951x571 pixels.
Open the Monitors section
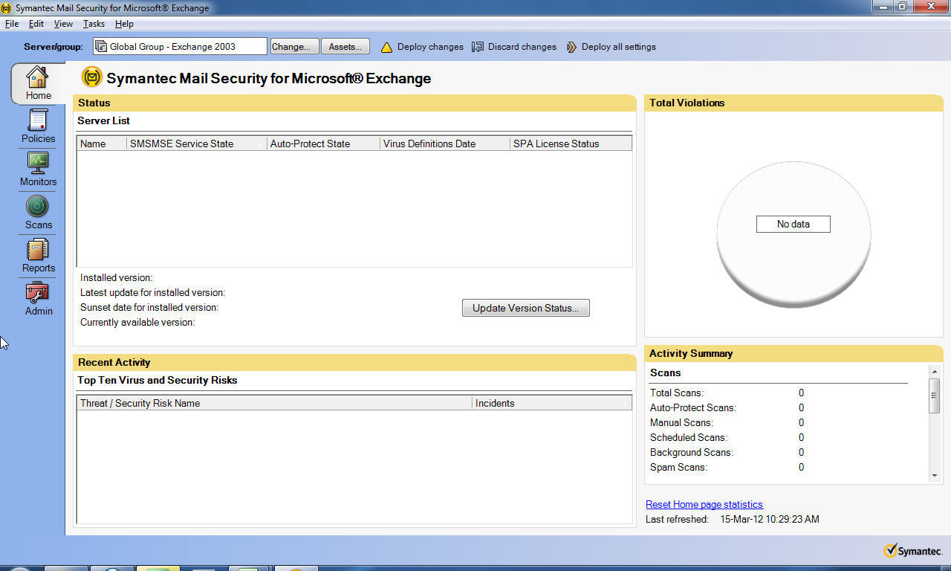(x=38, y=170)
